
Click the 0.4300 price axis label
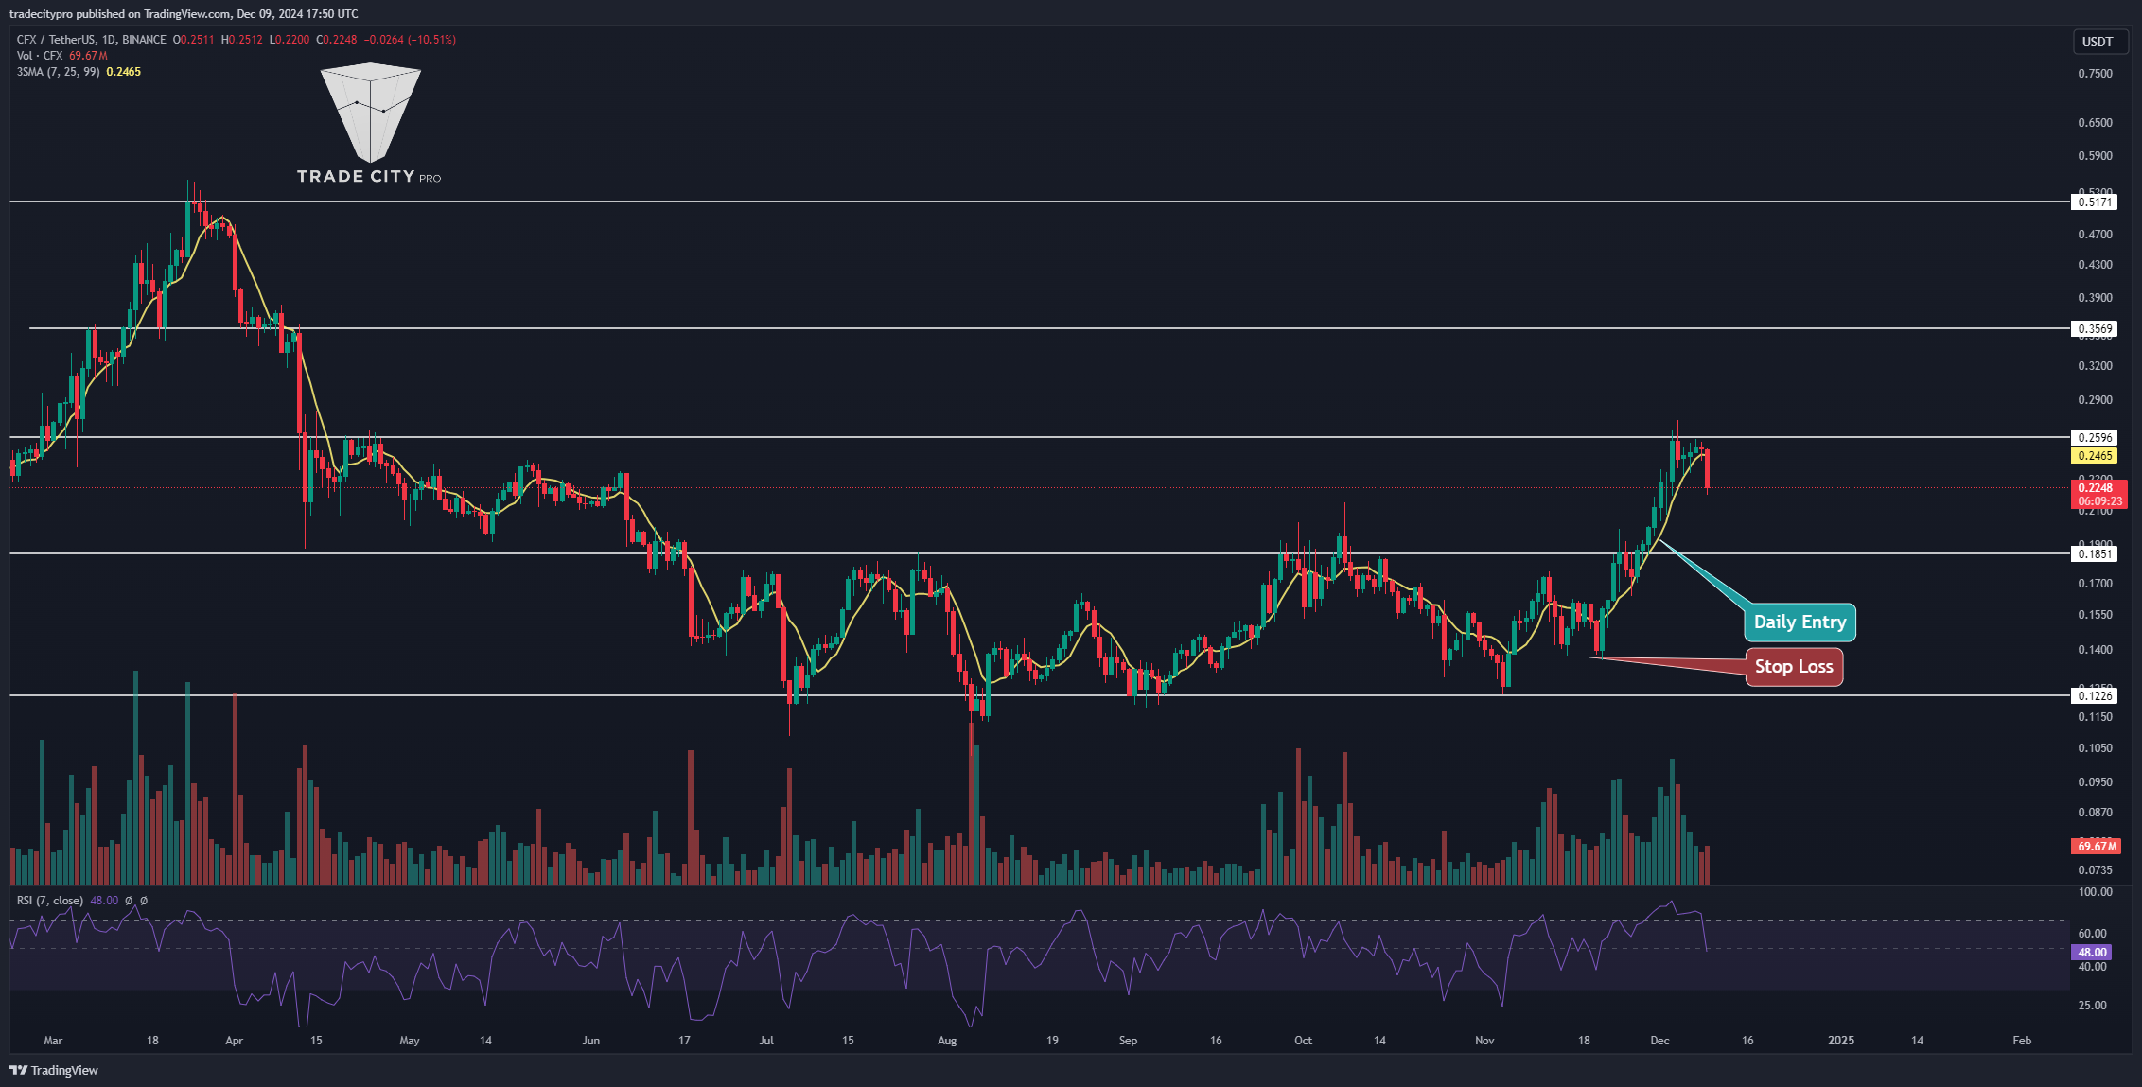pos(2095,265)
